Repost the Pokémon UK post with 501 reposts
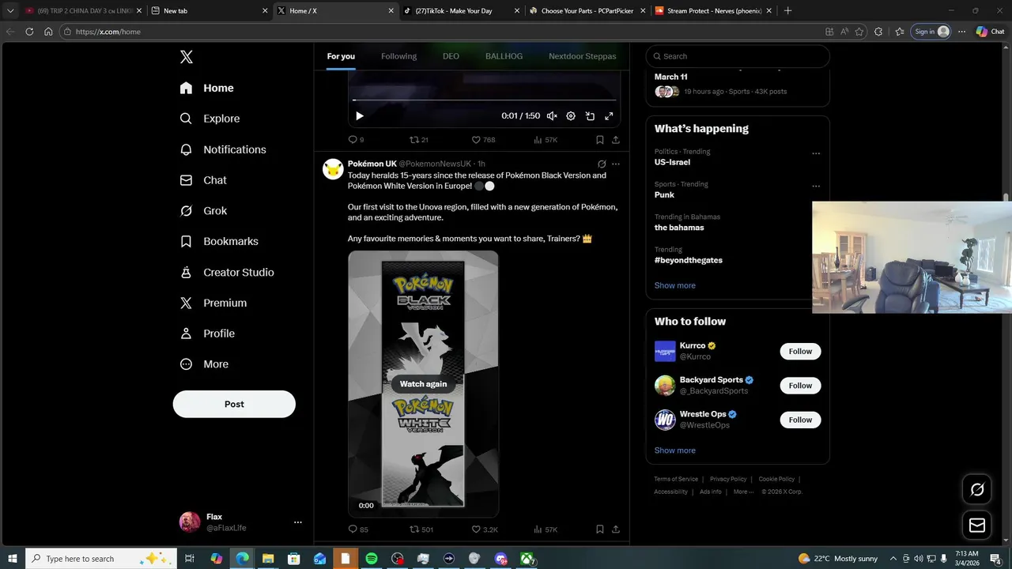Image resolution: width=1012 pixels, height=569 pixels. pyautogui.click(x=421, y=529)
